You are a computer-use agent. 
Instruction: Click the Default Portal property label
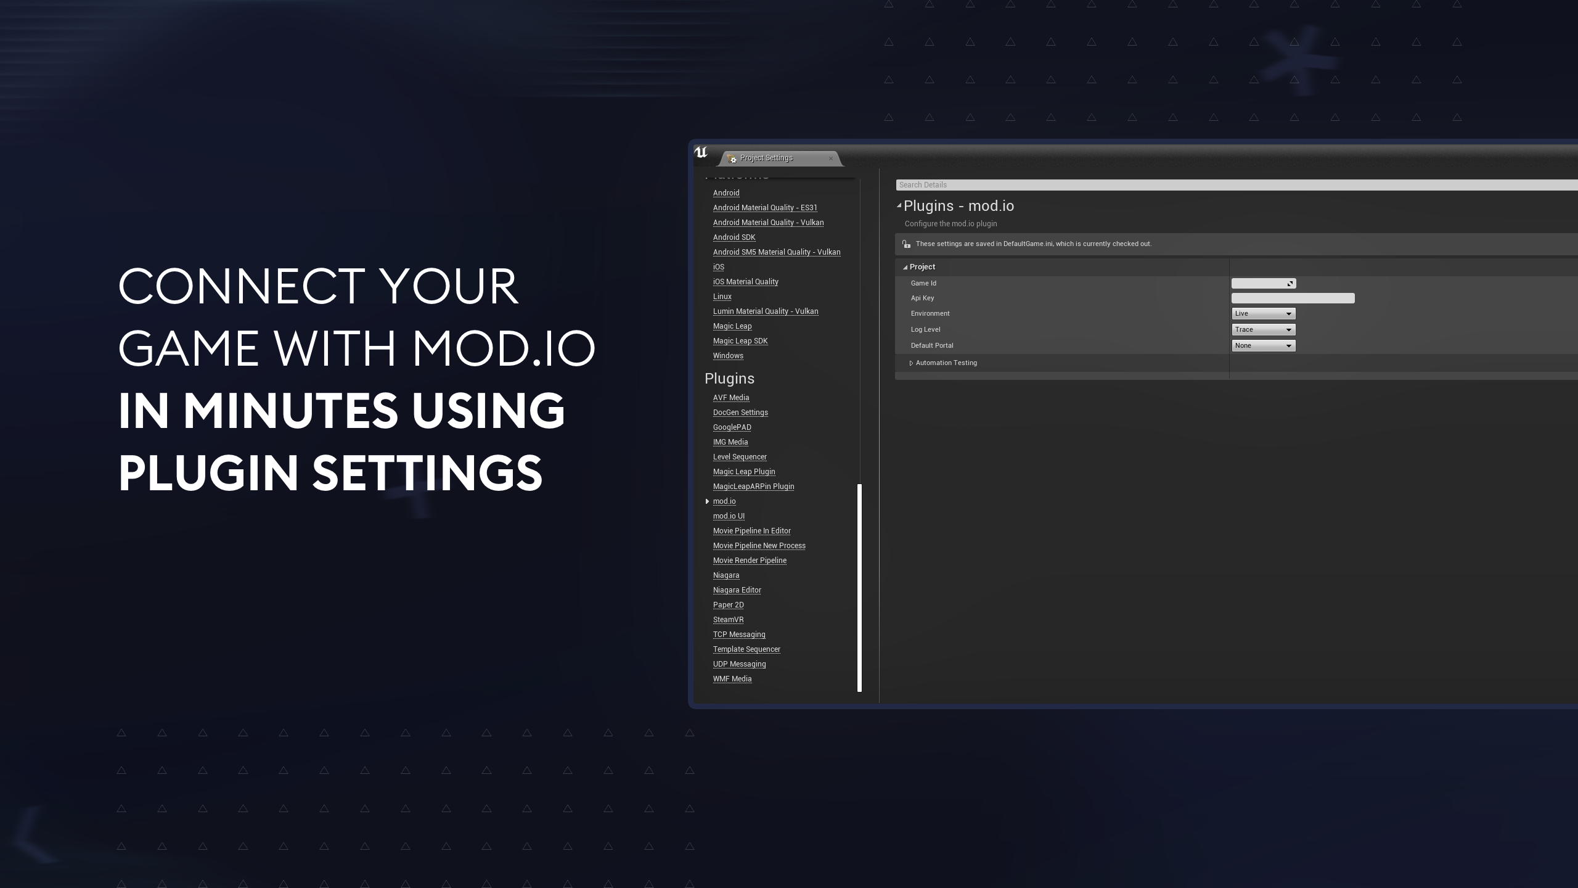coord(932,346)
